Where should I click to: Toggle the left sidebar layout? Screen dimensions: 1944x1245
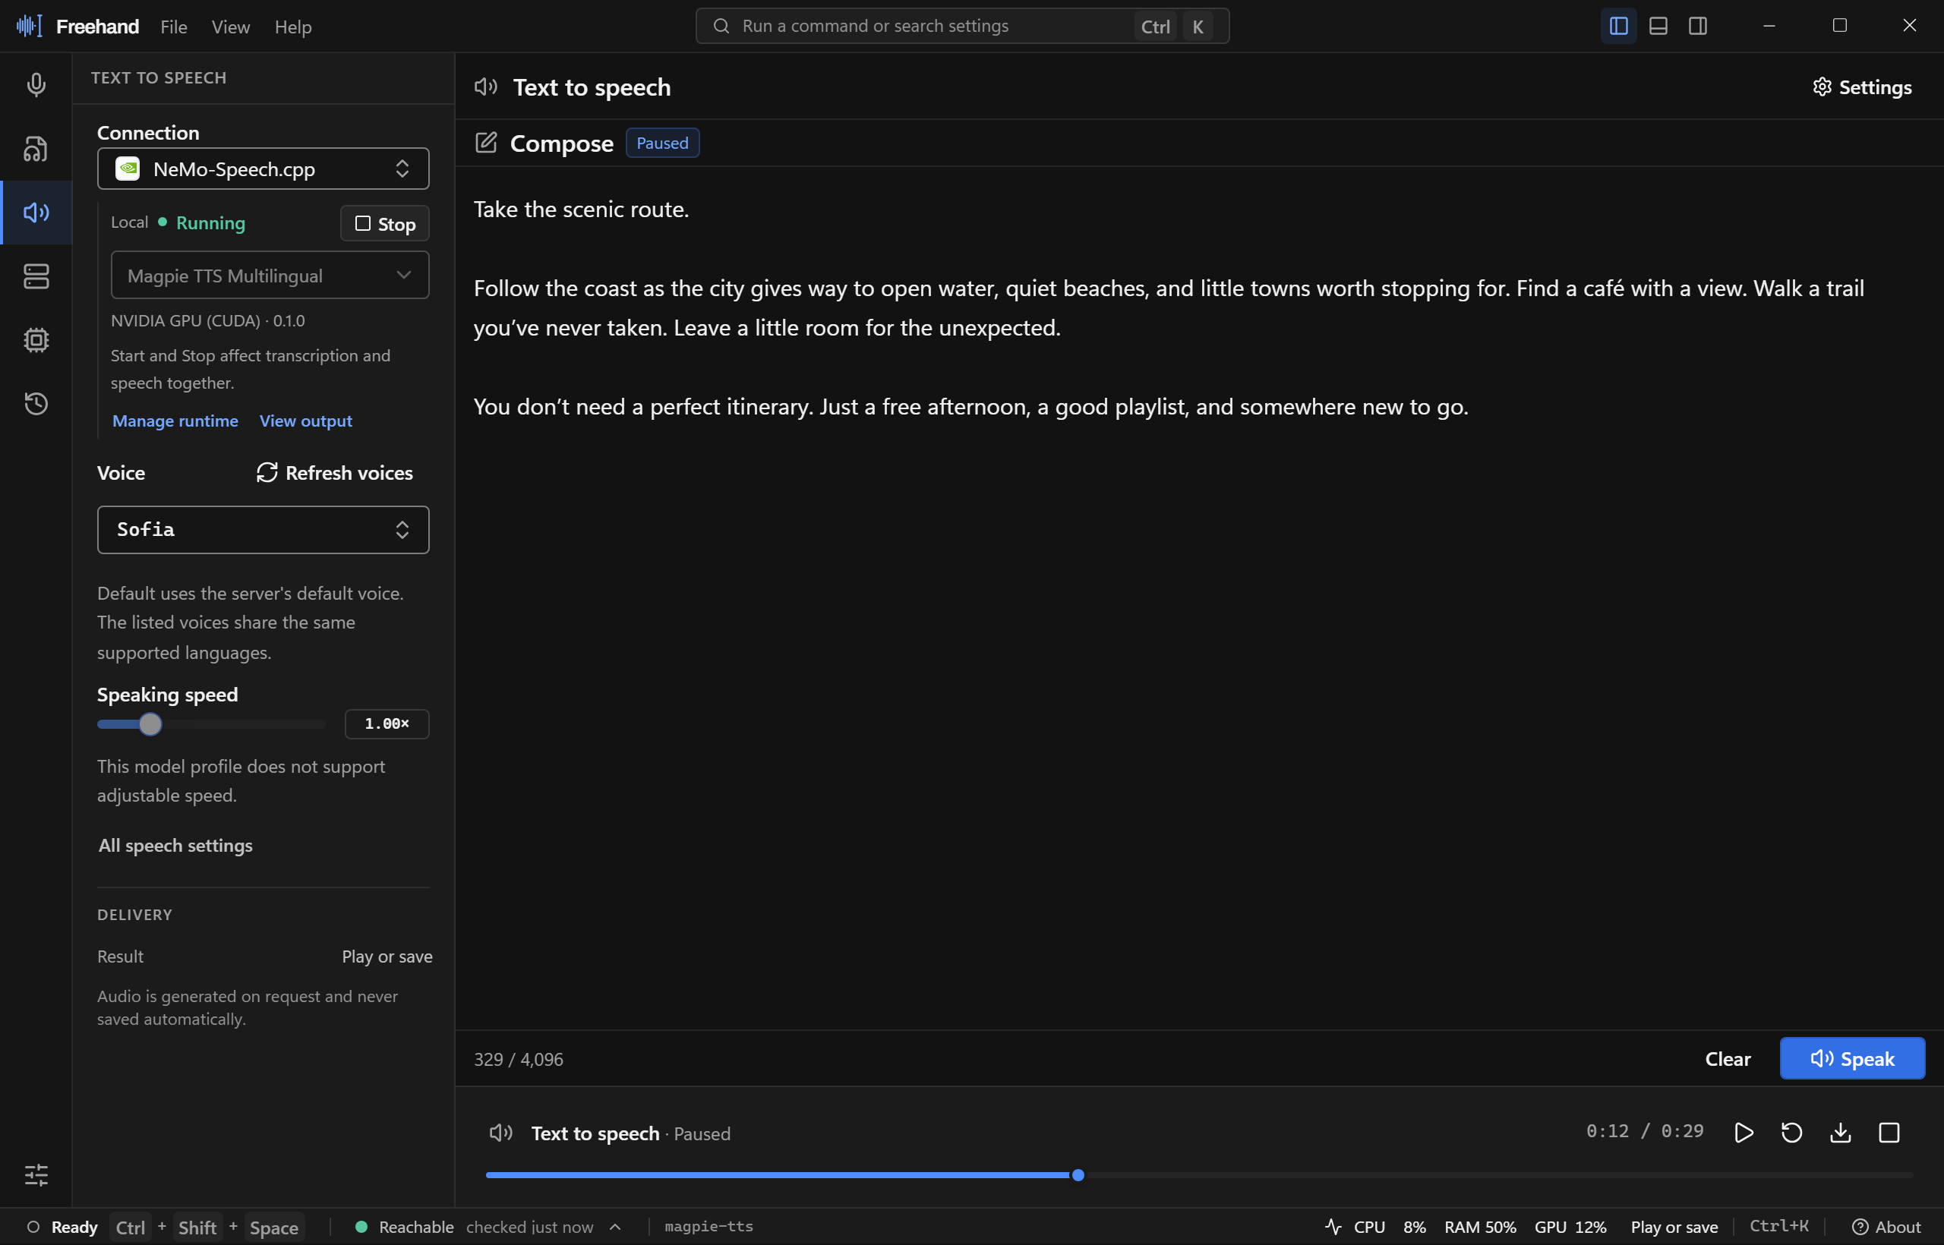(1618, 26)
